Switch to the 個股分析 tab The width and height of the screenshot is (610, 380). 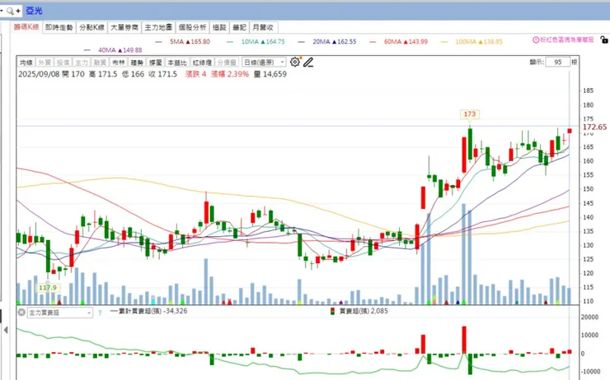192,28
